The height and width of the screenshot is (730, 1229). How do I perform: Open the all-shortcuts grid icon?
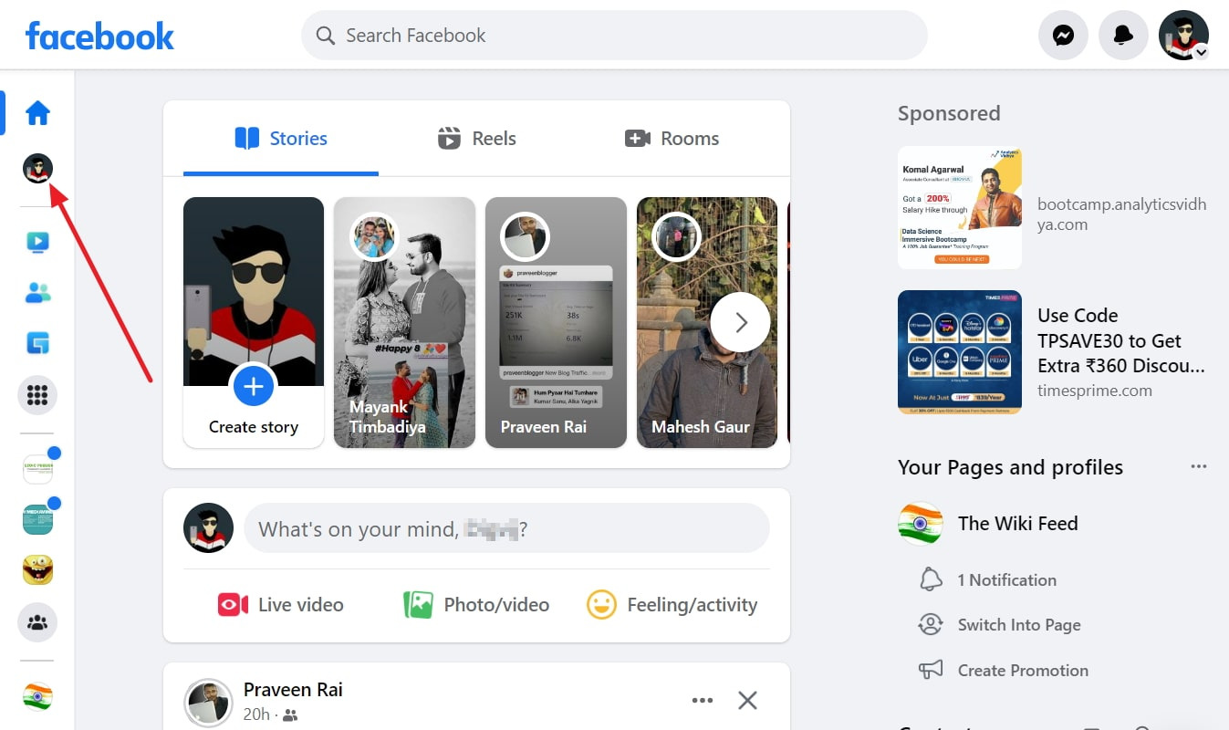(x=36, y=394)
